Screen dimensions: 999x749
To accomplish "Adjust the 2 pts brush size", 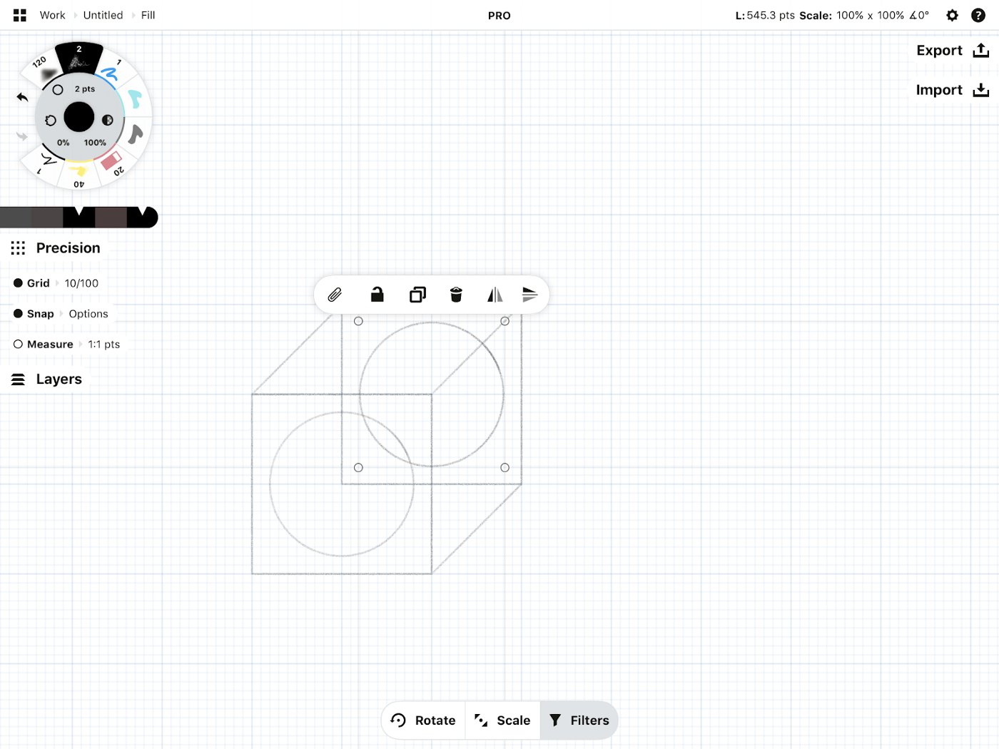I will click(x=85, y=89).
